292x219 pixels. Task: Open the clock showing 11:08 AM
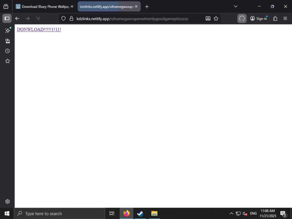coord(268,213)
